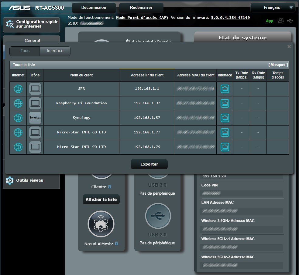The height and width of the screenshot is (275, 299).
Task: Open the Mode Point d'accès (AP) link
Action: coord(142,18)
